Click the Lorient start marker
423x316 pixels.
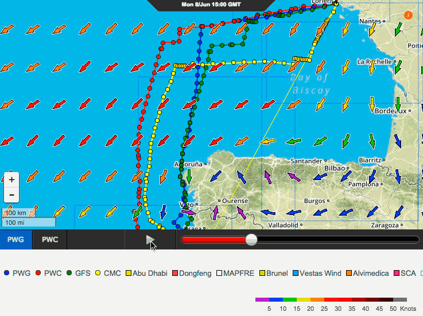click(x=336, y=4)
